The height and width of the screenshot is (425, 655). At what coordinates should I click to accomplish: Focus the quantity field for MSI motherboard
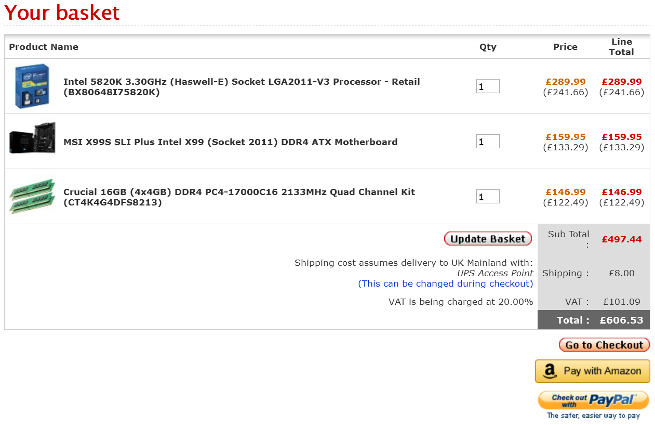[x=488, y=141]
